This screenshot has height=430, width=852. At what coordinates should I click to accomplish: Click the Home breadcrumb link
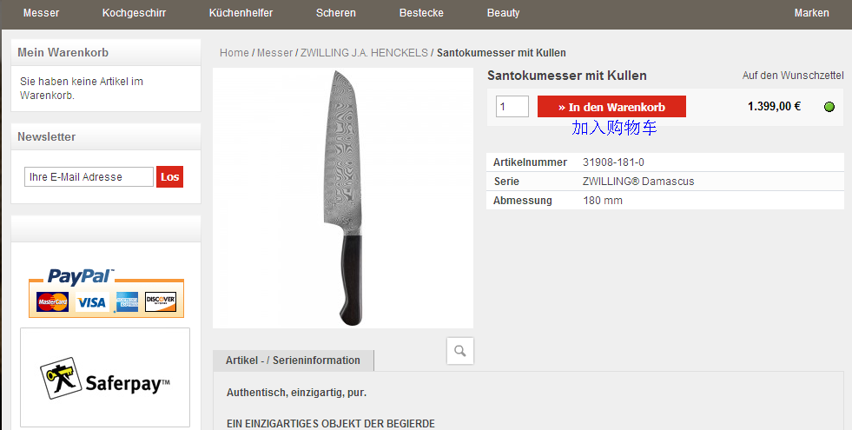click(x=234, y=53)
